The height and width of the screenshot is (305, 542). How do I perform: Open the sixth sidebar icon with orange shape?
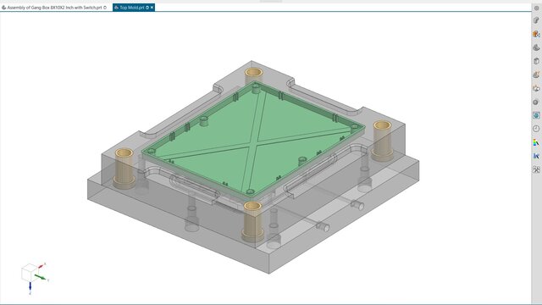536,75
